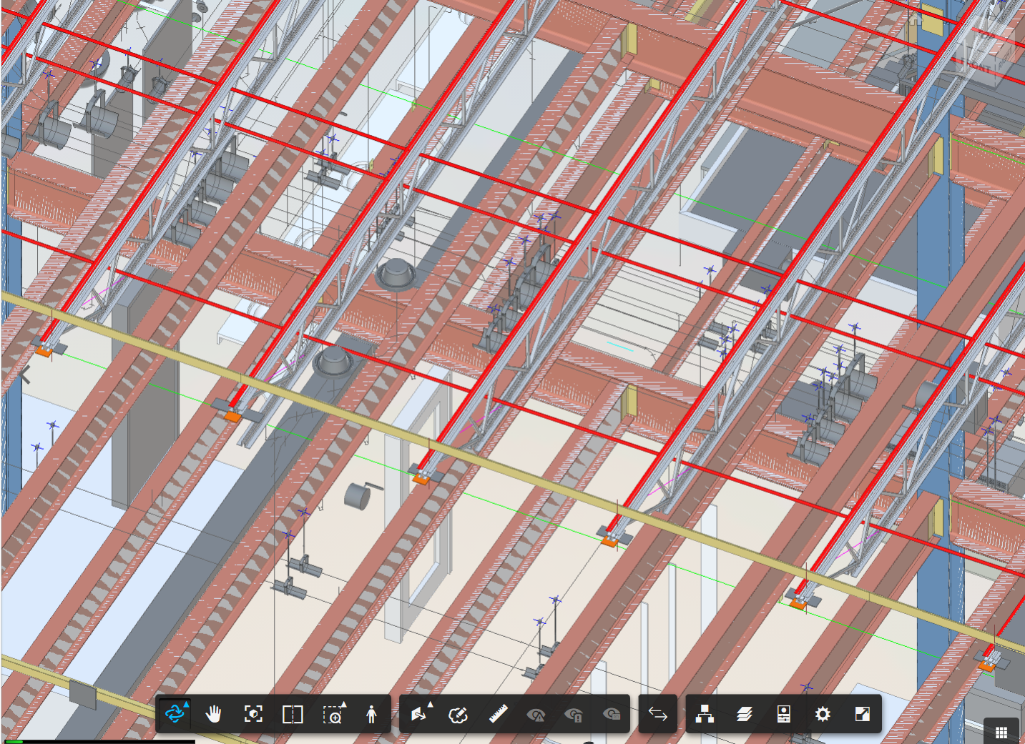Open the viewer Settings gear menu
The image size is (1025, 744).
click(x=823, y=714)
